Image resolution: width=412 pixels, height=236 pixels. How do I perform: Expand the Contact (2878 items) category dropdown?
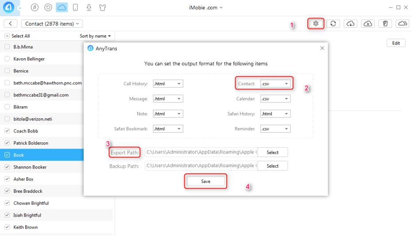tap(52, 23)
